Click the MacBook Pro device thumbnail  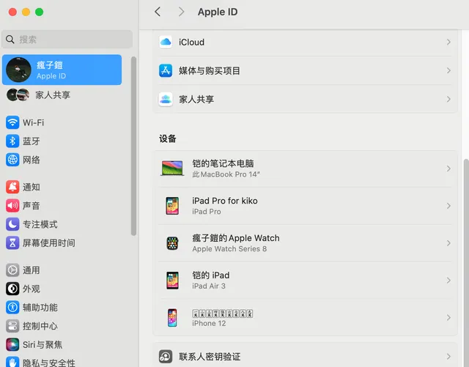(172, 168)
